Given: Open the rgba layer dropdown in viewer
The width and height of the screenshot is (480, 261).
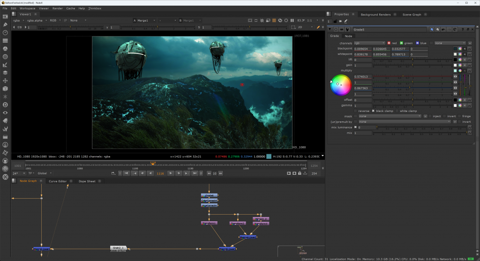Looking at the screenshot, I should (18, 21).
